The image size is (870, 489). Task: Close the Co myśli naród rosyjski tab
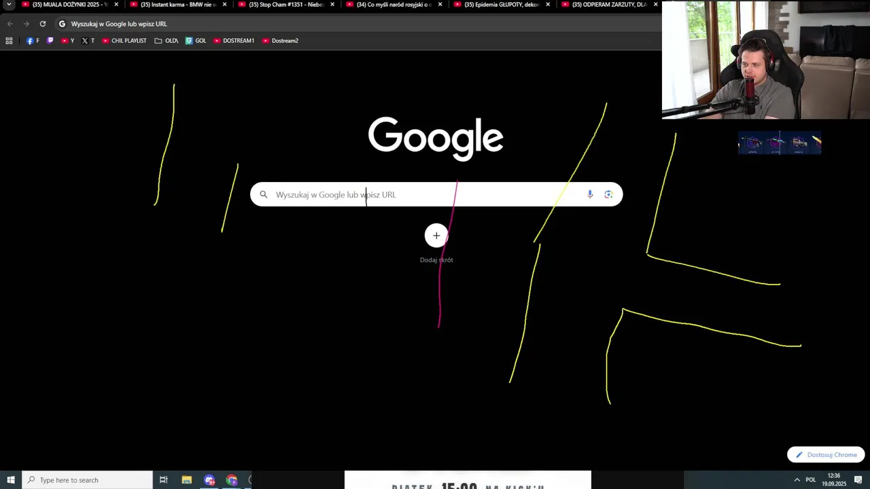pyautogui.click(x=440, y=5)
